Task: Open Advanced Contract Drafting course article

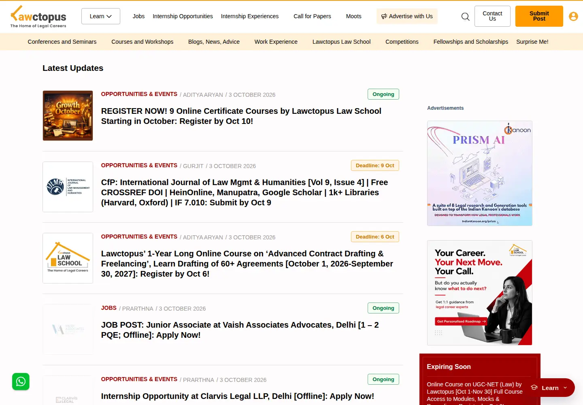Action: (247, 264)
